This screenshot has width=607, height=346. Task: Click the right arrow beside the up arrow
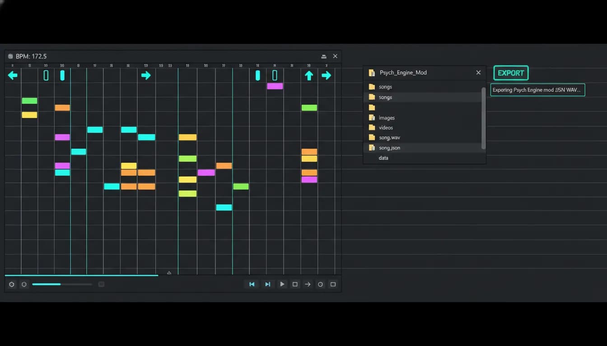(x=326, y=75)
